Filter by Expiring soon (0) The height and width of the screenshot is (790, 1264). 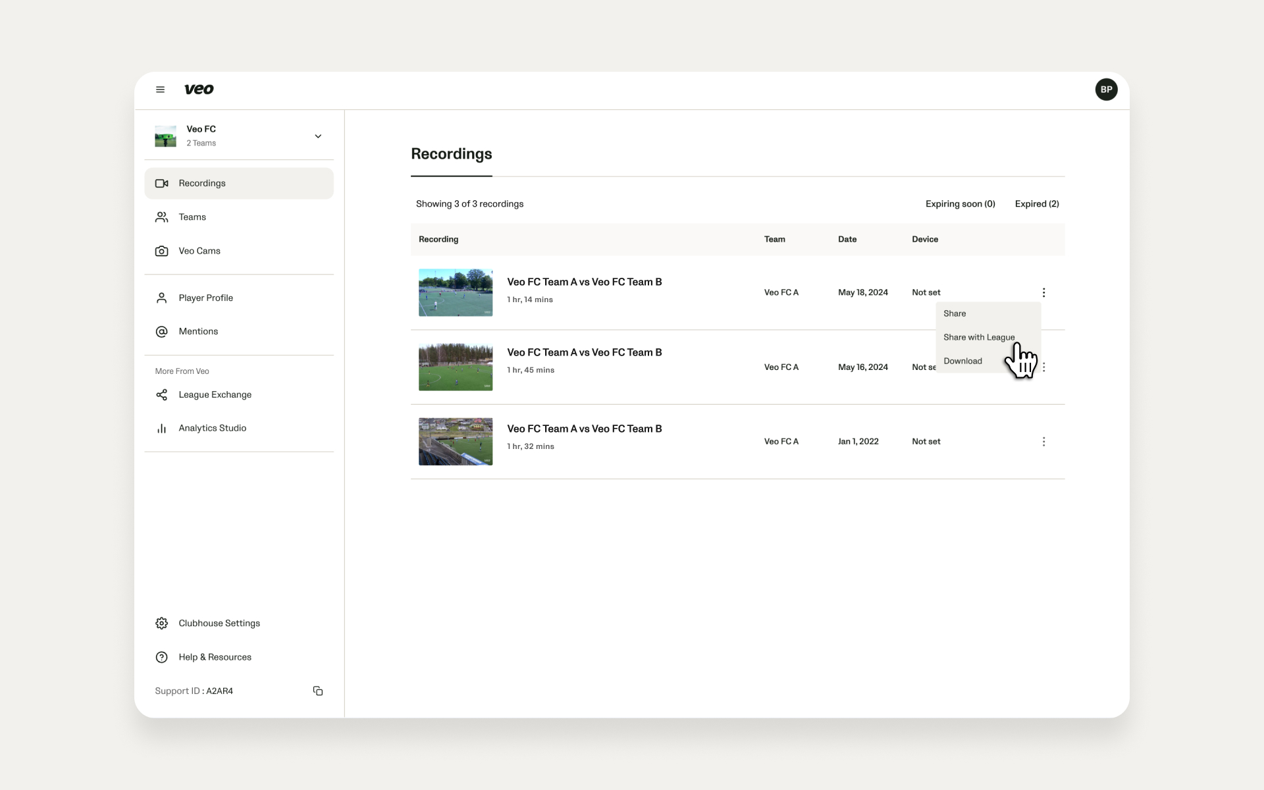coord(960,204)
